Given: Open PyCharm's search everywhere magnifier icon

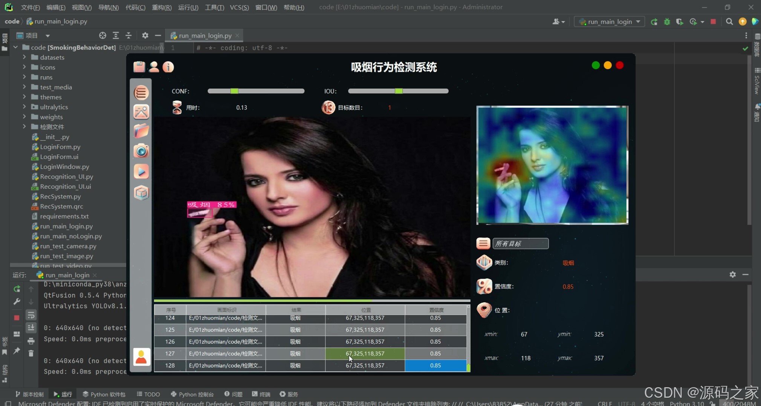Looking at the screenshot, I should tap(729, 21).
